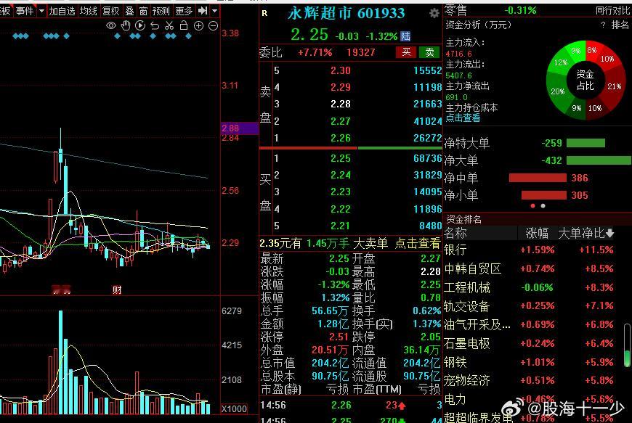This screenshot has width=632, height=423.
Task: Click the 资金占比 donut chart
Action: tap(586, 80)
